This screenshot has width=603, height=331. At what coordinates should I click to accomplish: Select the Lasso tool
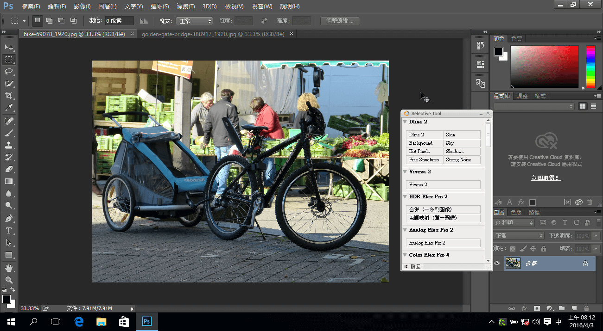point(9,72)
